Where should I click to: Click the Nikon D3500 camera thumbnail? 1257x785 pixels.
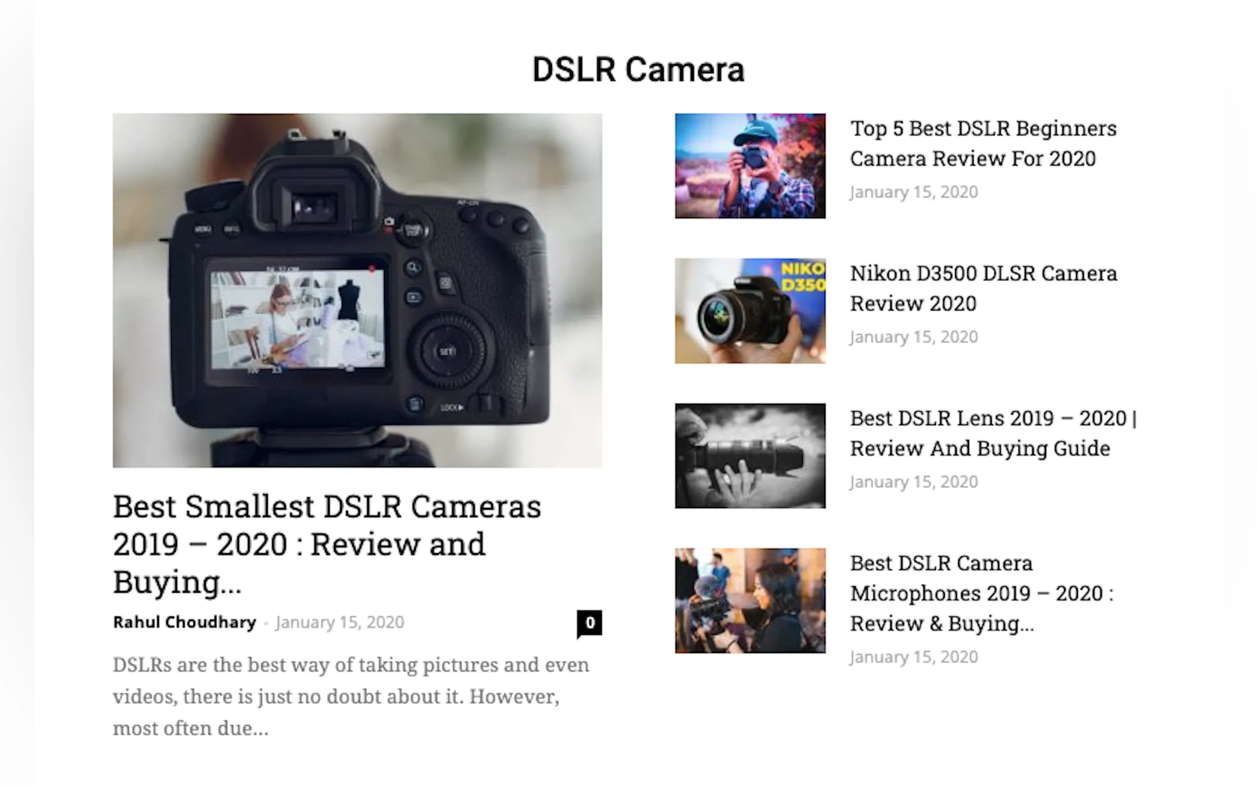750,310
